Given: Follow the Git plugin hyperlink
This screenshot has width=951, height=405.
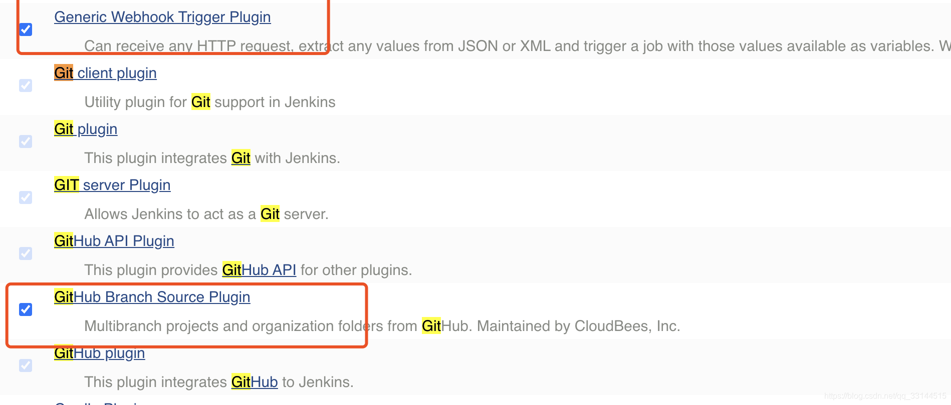Looking at the screenshot, I should [x=86, y=129].
